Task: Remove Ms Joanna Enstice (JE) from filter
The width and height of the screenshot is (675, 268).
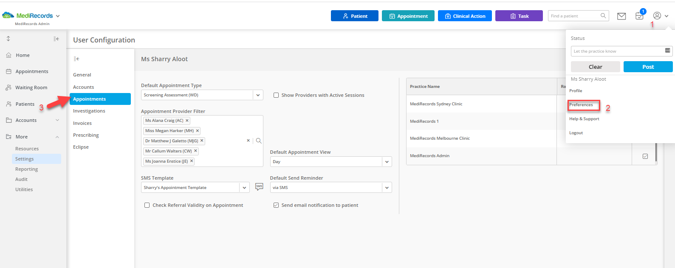Action: [x=192, y=161]
